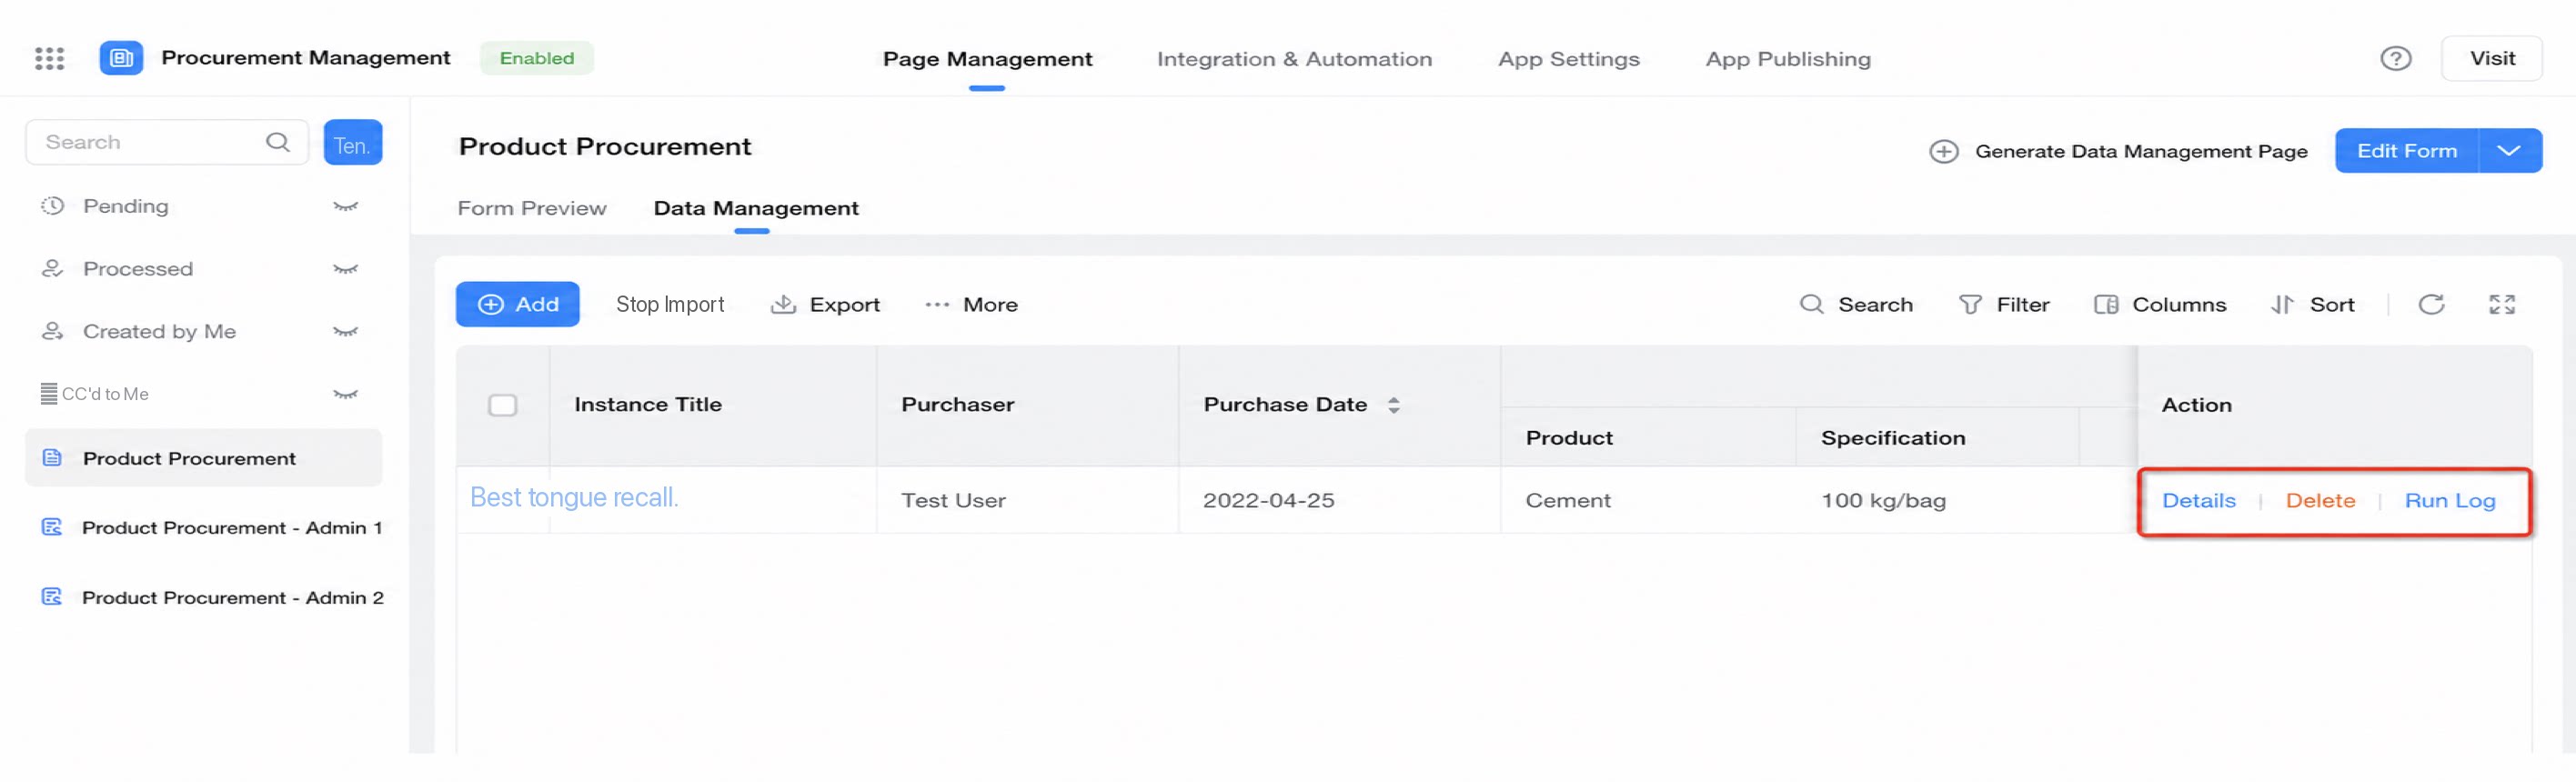Toggle visibility of Pending menu item
Viewport: 2576px width, 782px height.
(345, 207)
